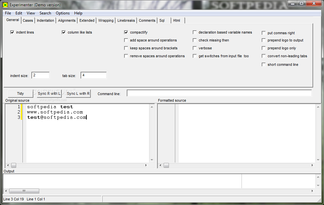The height and width of the screenshot is (205, 324).
Task: Click scroll up arrow in Formatted source
Action: click(x=318, y=107)
